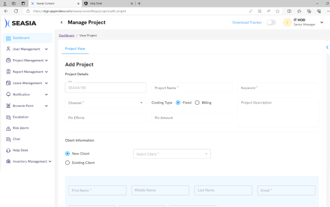Open the Channel dropdown
This screenshot has width=330, height=207.
coord(105,103)
